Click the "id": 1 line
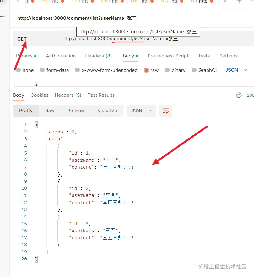This screenshot has width=254, height=277. pos(80,153)
